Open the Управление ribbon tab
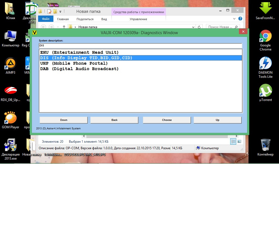 pos(138,19)
